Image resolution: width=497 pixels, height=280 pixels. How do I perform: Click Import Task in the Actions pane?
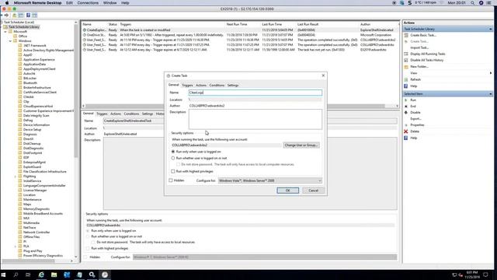point(419,47)
